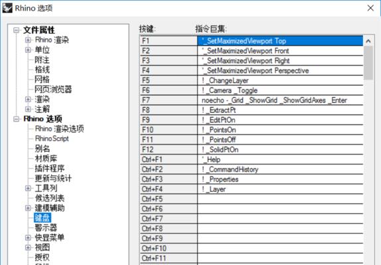
Task: Open the 警示器 settings page
Action: pos(46,228)
